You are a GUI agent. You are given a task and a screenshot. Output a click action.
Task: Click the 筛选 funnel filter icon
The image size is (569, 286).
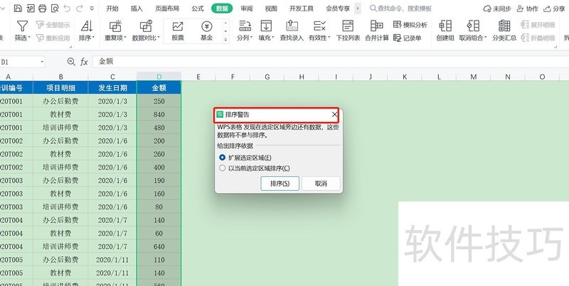tap(23, 26)
